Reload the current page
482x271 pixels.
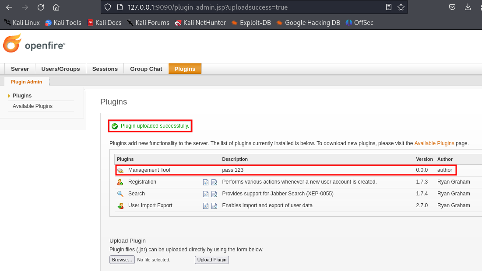[41, 7]
